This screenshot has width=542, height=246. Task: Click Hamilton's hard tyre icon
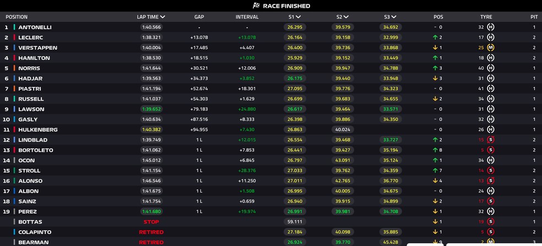tap(490, 58)
